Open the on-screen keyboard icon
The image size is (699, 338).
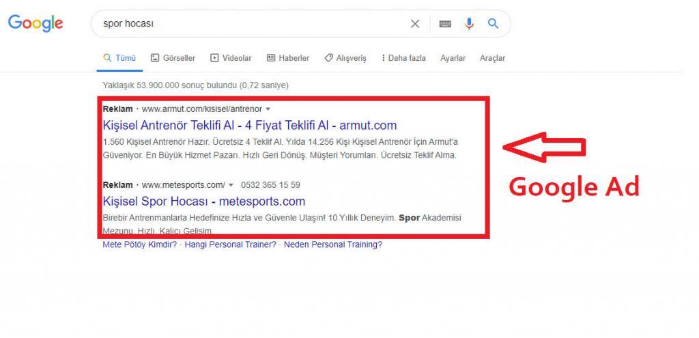click(445, 24)
